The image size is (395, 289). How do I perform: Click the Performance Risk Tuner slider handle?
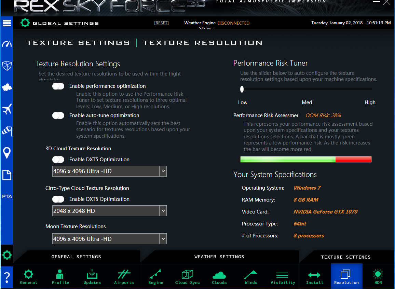pyautogui.click(x=242, y=89)
